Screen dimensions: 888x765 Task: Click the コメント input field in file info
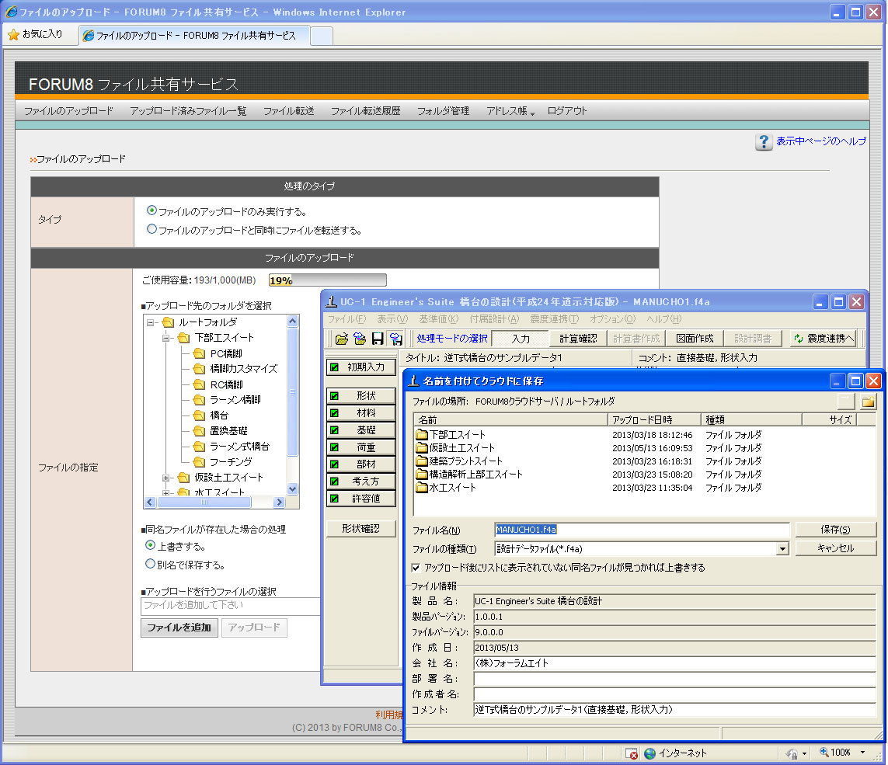click(x=674, y=710)
